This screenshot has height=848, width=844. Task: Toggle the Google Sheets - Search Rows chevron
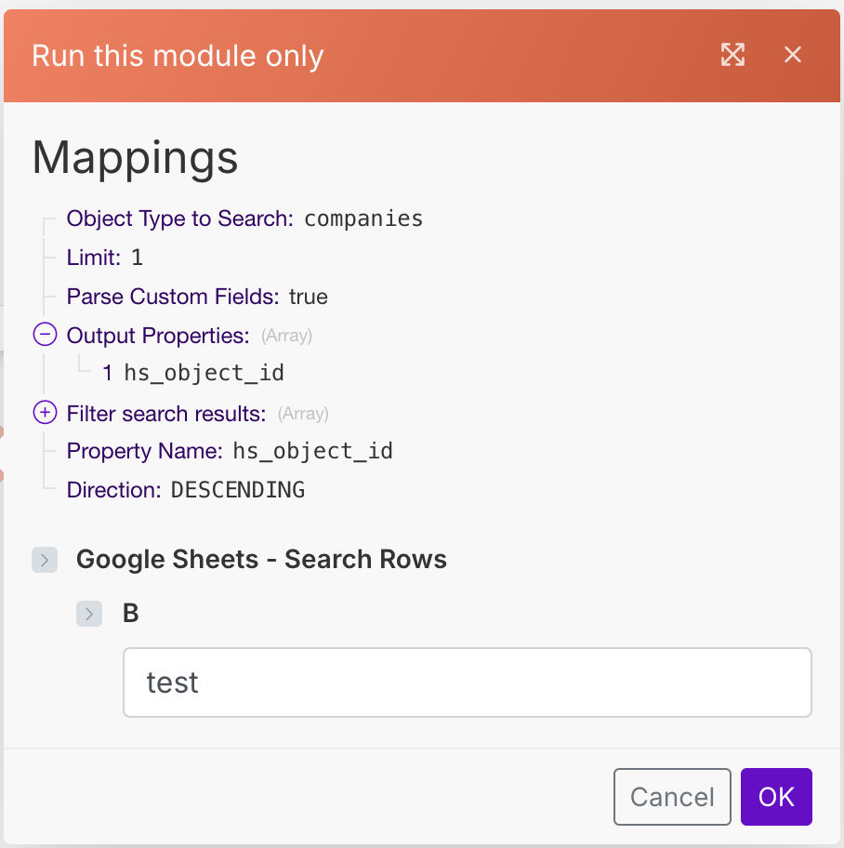[45, 560]
